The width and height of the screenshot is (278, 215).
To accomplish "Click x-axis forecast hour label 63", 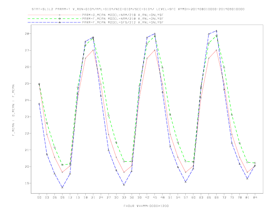I will [x=201, y=197].
